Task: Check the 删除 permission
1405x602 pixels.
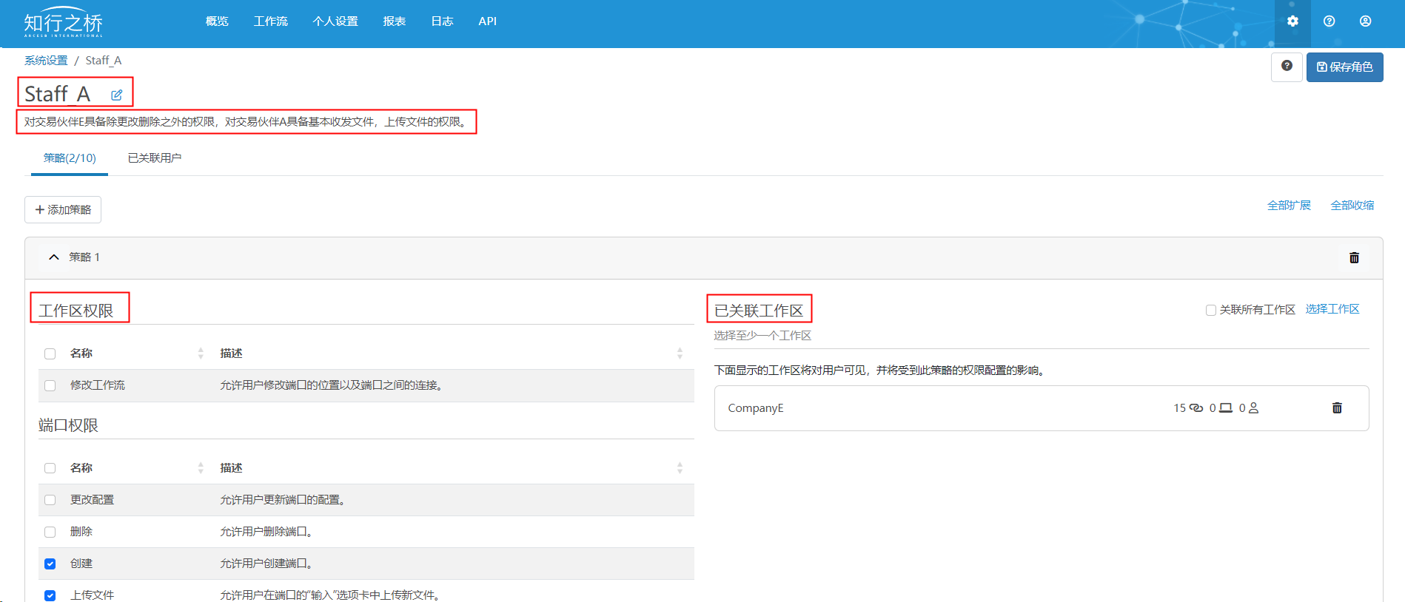Action: (50, 532)
